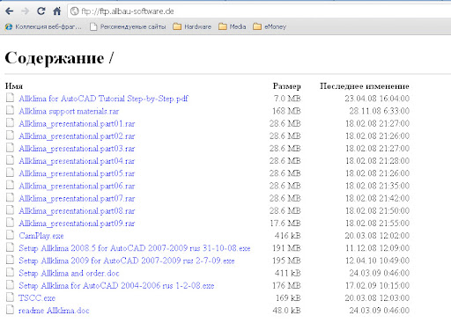Download Setup Allklima 2009 rus 2-7-09.exe
The height and width of the screenshot is (323, 451).
(x=127, y=261)
